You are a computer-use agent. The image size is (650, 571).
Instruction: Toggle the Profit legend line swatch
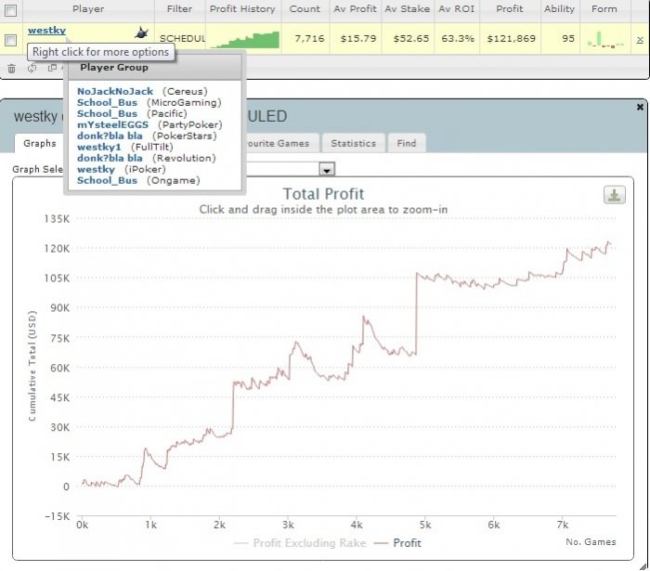(381, 543)
